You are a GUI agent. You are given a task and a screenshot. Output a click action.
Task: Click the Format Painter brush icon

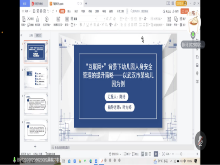(x=38, y=19)
